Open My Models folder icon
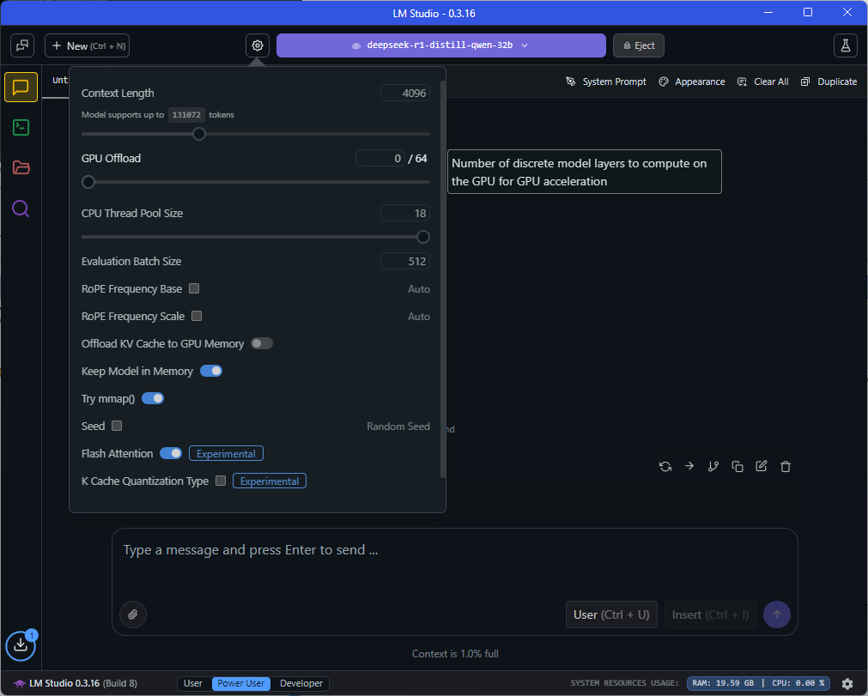 21,167
